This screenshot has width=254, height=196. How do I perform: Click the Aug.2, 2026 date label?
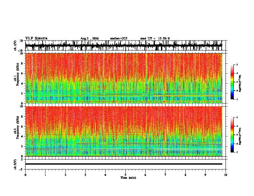coord(89,38)
